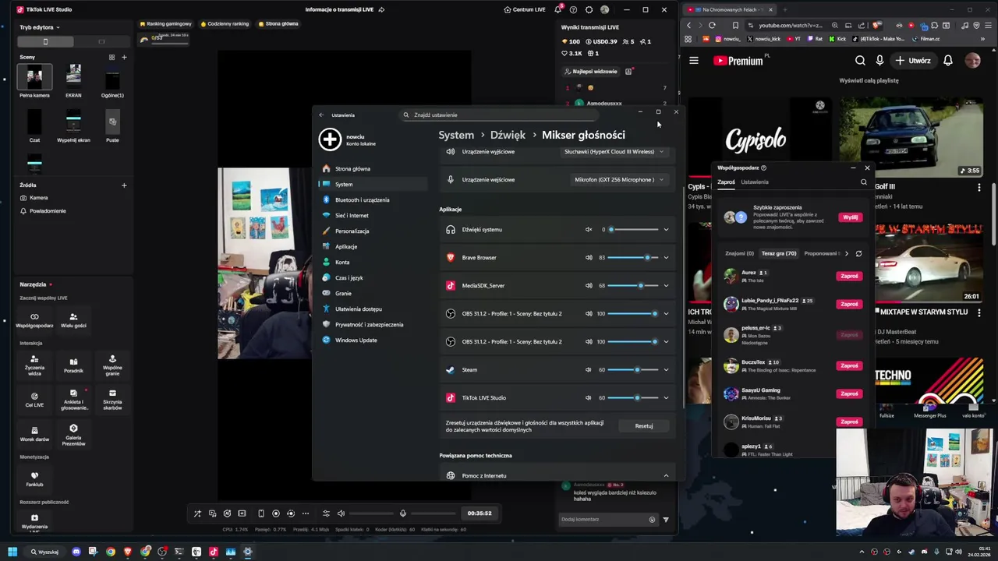The image size is (998, 561).
Task: Open more options ellipsis in stream toolbar
Action: point(305,513)
